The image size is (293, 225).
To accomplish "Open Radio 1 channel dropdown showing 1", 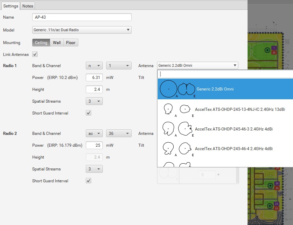I will click(119, 66).
